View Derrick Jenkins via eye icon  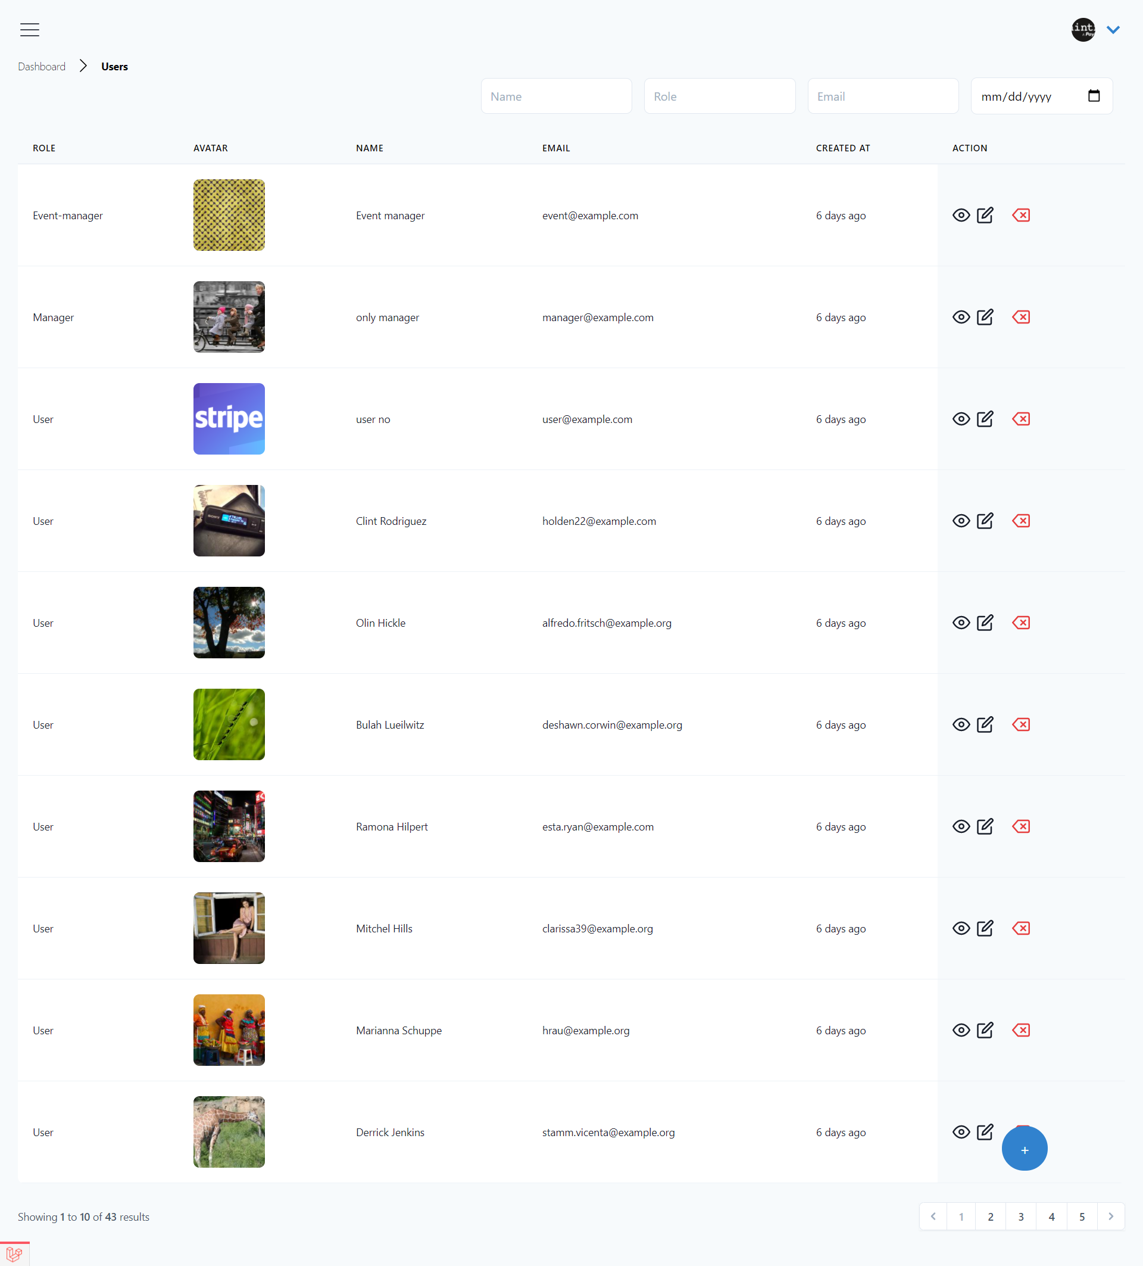[x=960, y=1131]
